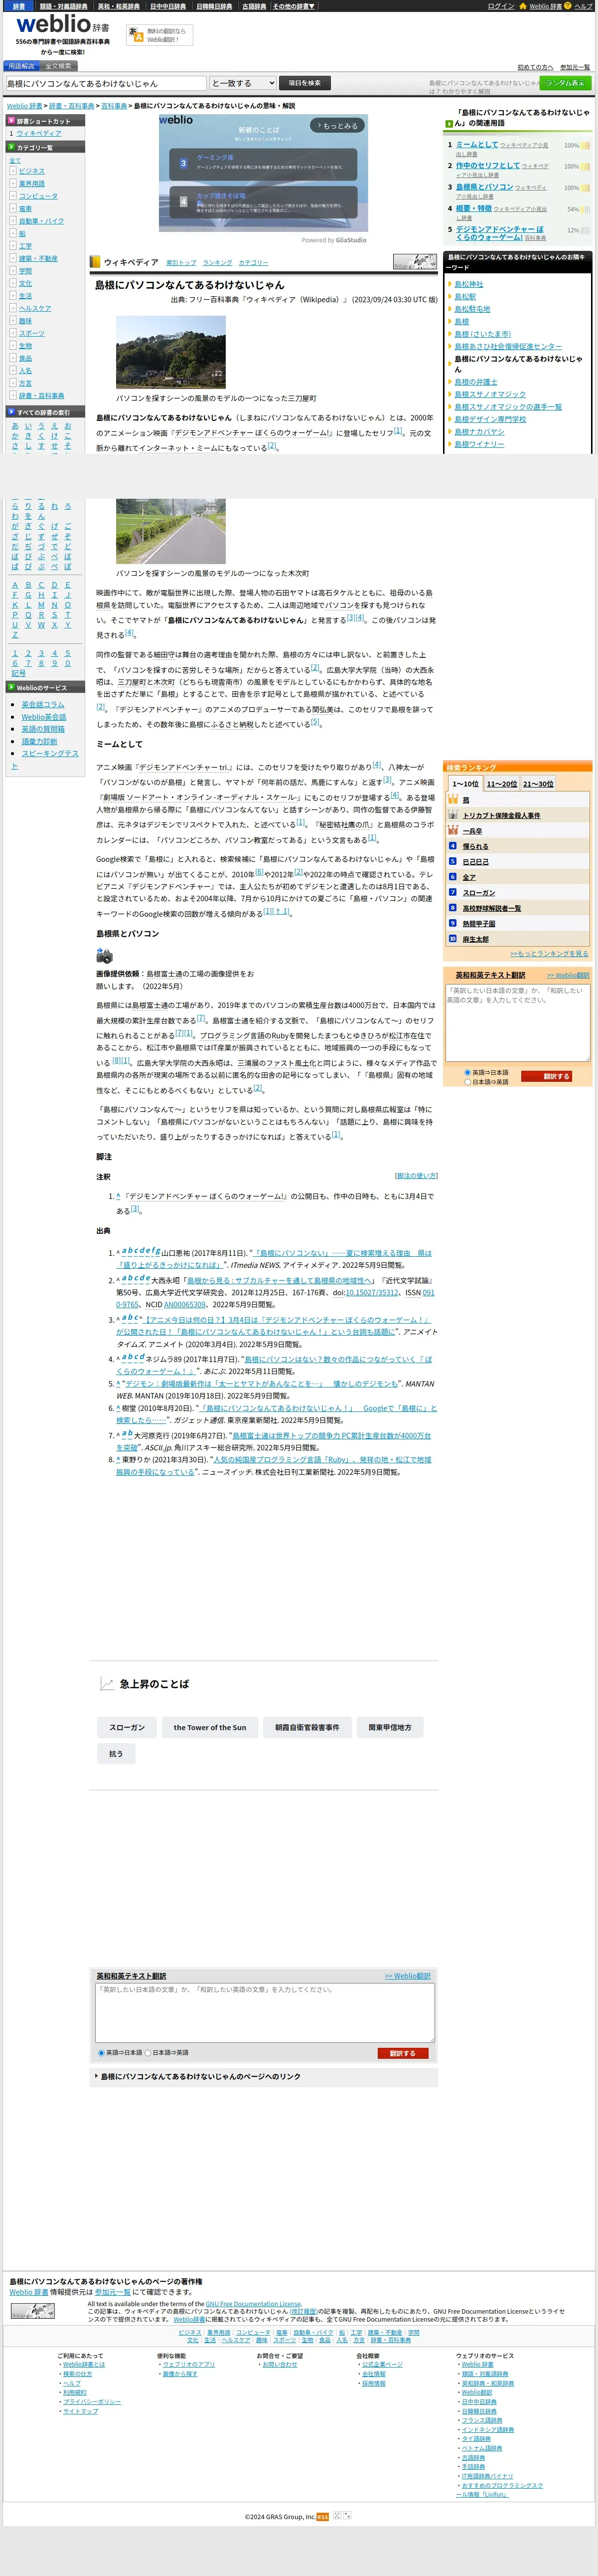Click the trending chip the Tower of the Sun
Viewport: 598px width, 2576px height.
pyautogui.click(x=210, y=1727)
